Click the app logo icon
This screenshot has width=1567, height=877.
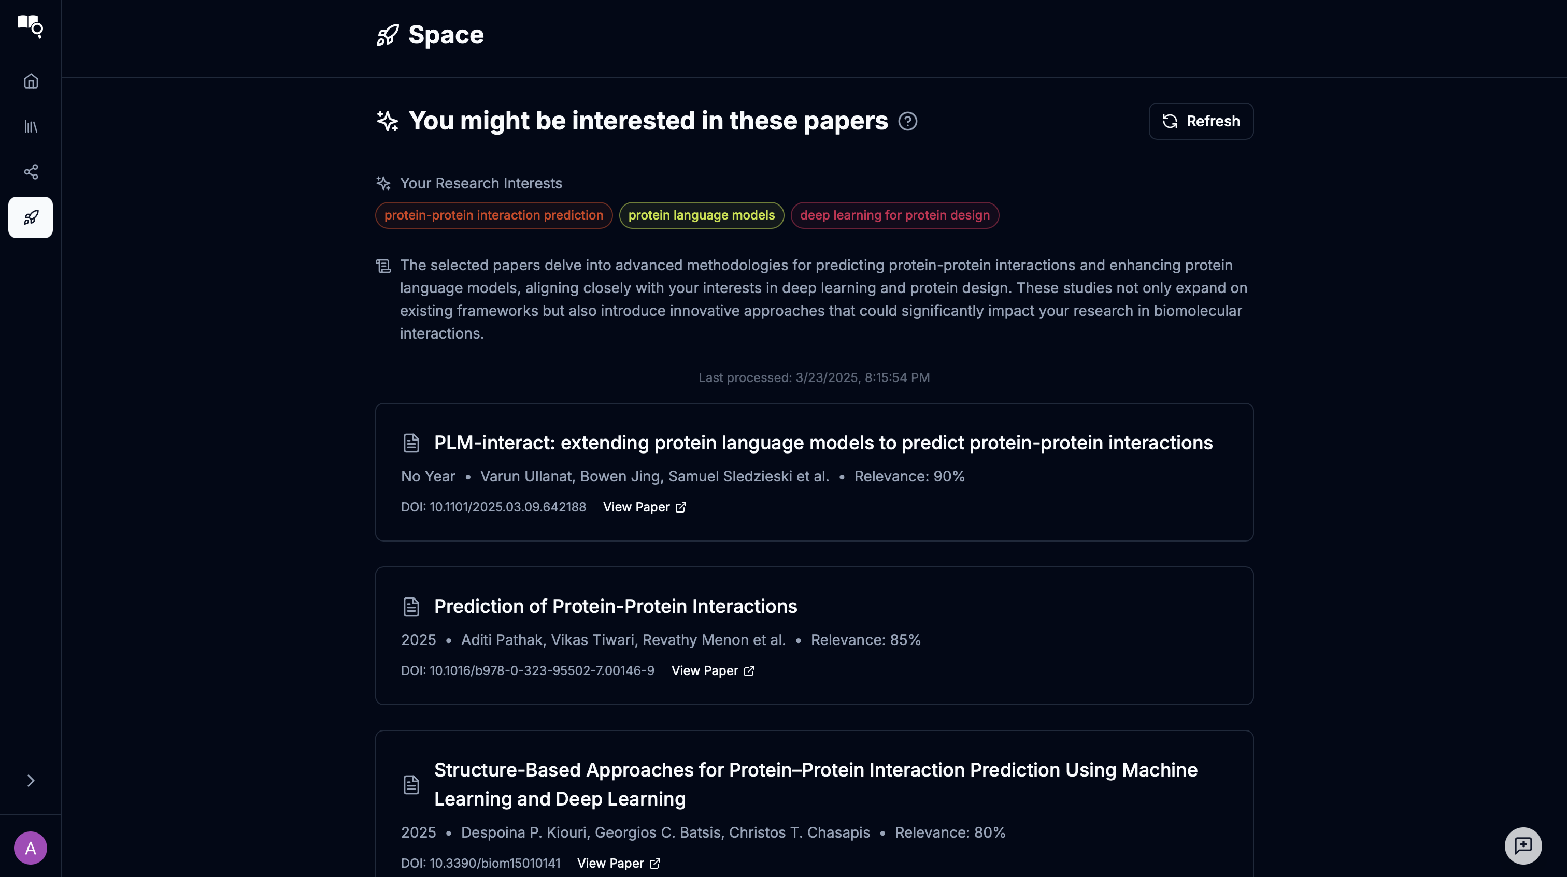31,26
